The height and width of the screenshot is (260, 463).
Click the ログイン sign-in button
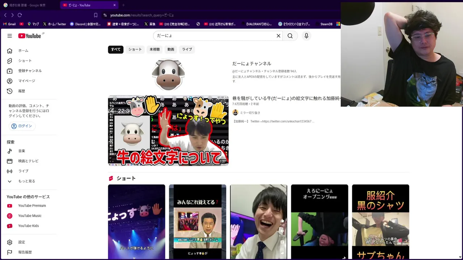pos(22,126)
